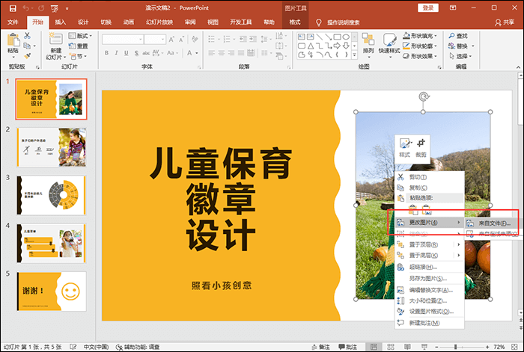The image size is (524, 352).
Task: Toggle Italic formatting button
Action: pyautogui.click(x=116, y=53)
